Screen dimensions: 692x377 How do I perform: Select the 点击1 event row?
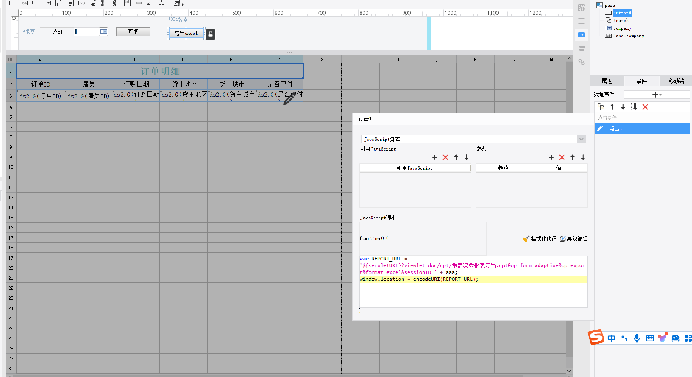pyautogui.click(x=642, y=128)
